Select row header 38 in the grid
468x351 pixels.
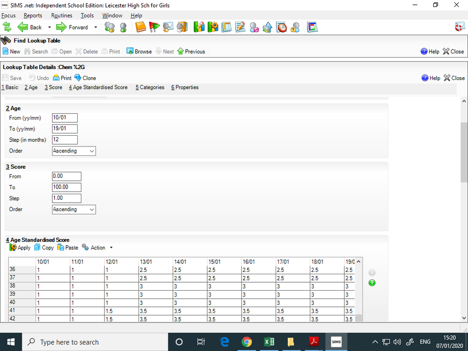tap(22, 285)
